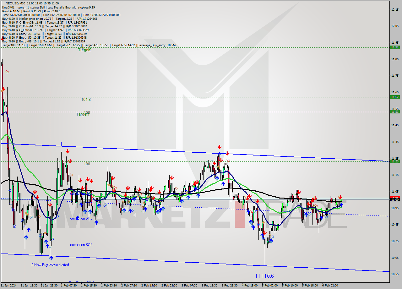Click the green 11.62 price tag

coord(395,97)
